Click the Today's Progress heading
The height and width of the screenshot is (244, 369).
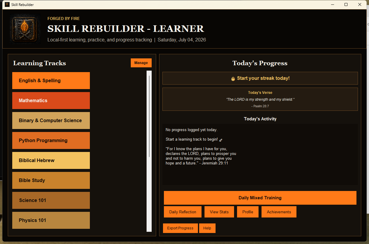(x=260, y=63)
